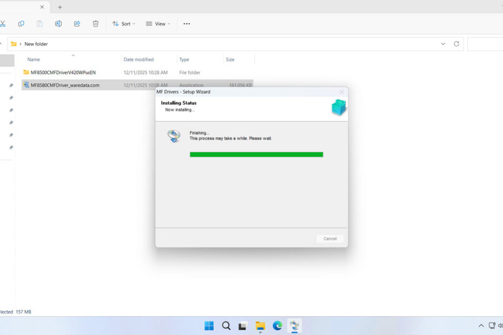The image size is (503, 335).
Task: Open Microsoft Edge from the taskbar
Action: point(277,325)
